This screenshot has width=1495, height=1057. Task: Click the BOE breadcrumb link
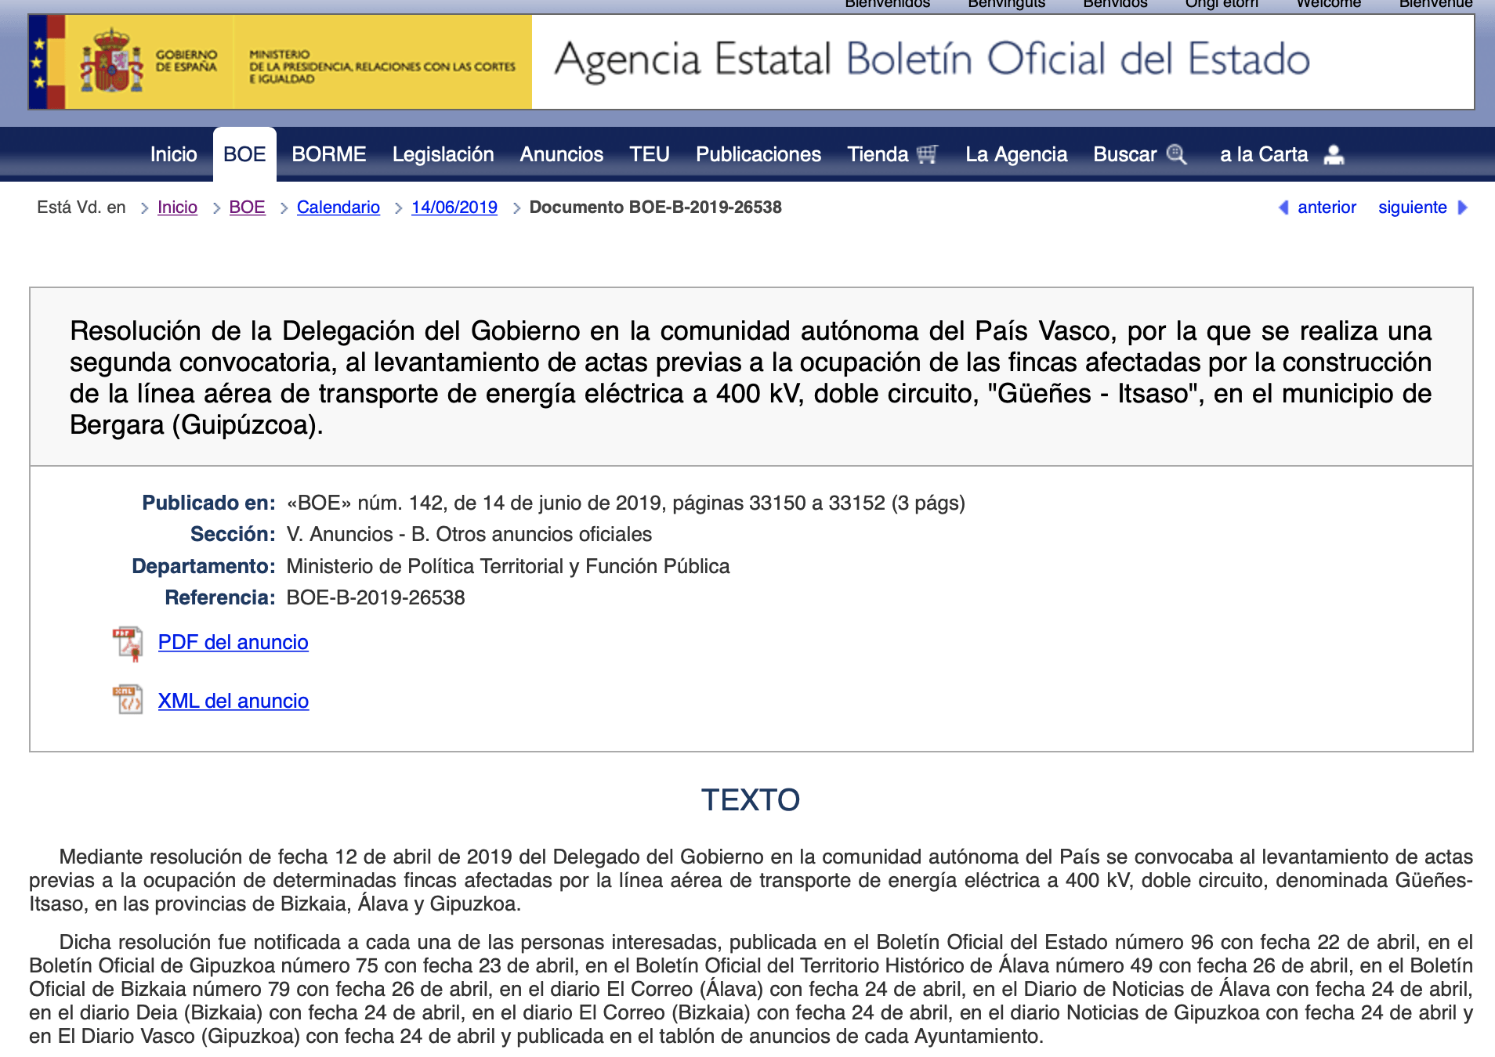click(247, 207)
